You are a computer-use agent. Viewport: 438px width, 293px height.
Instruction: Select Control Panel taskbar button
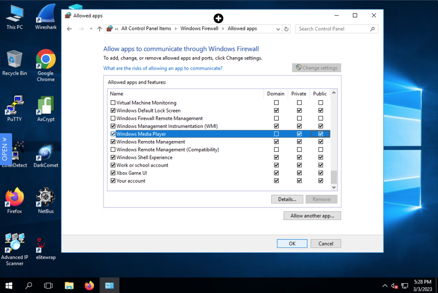point(109,285)
